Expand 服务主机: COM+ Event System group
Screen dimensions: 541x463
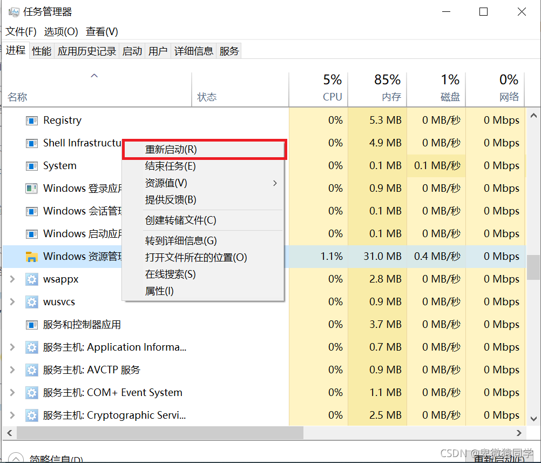(12, 393)
